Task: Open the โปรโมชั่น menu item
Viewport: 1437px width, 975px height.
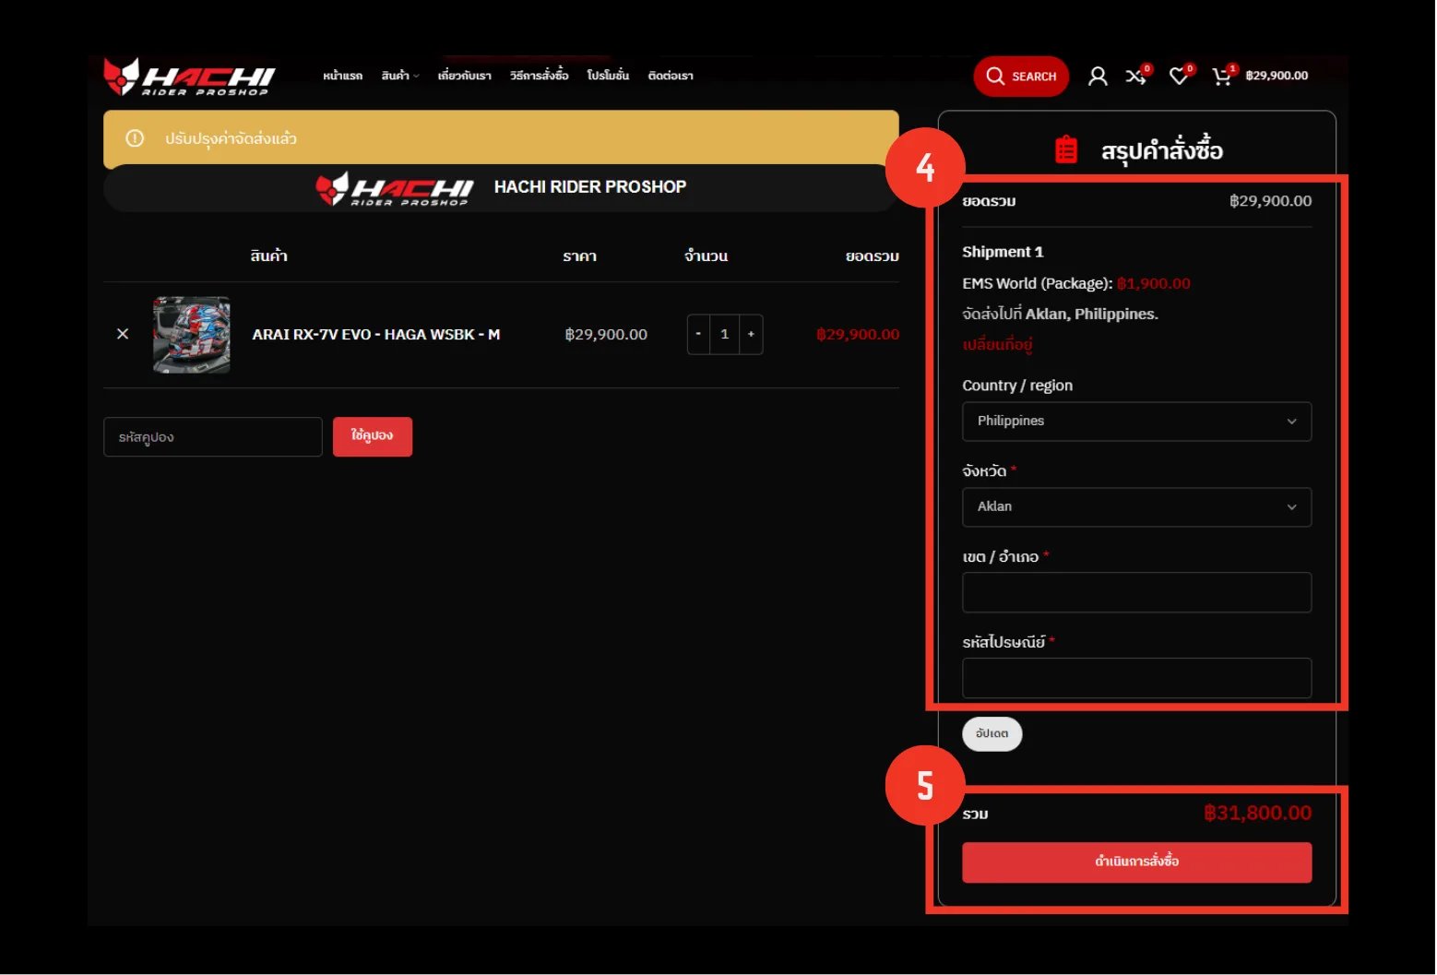Action: [x=608, y=76]
